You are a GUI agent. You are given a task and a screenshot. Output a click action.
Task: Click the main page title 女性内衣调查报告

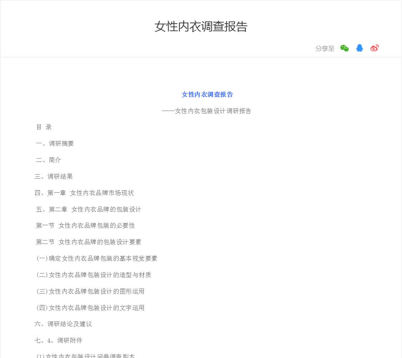201,27
